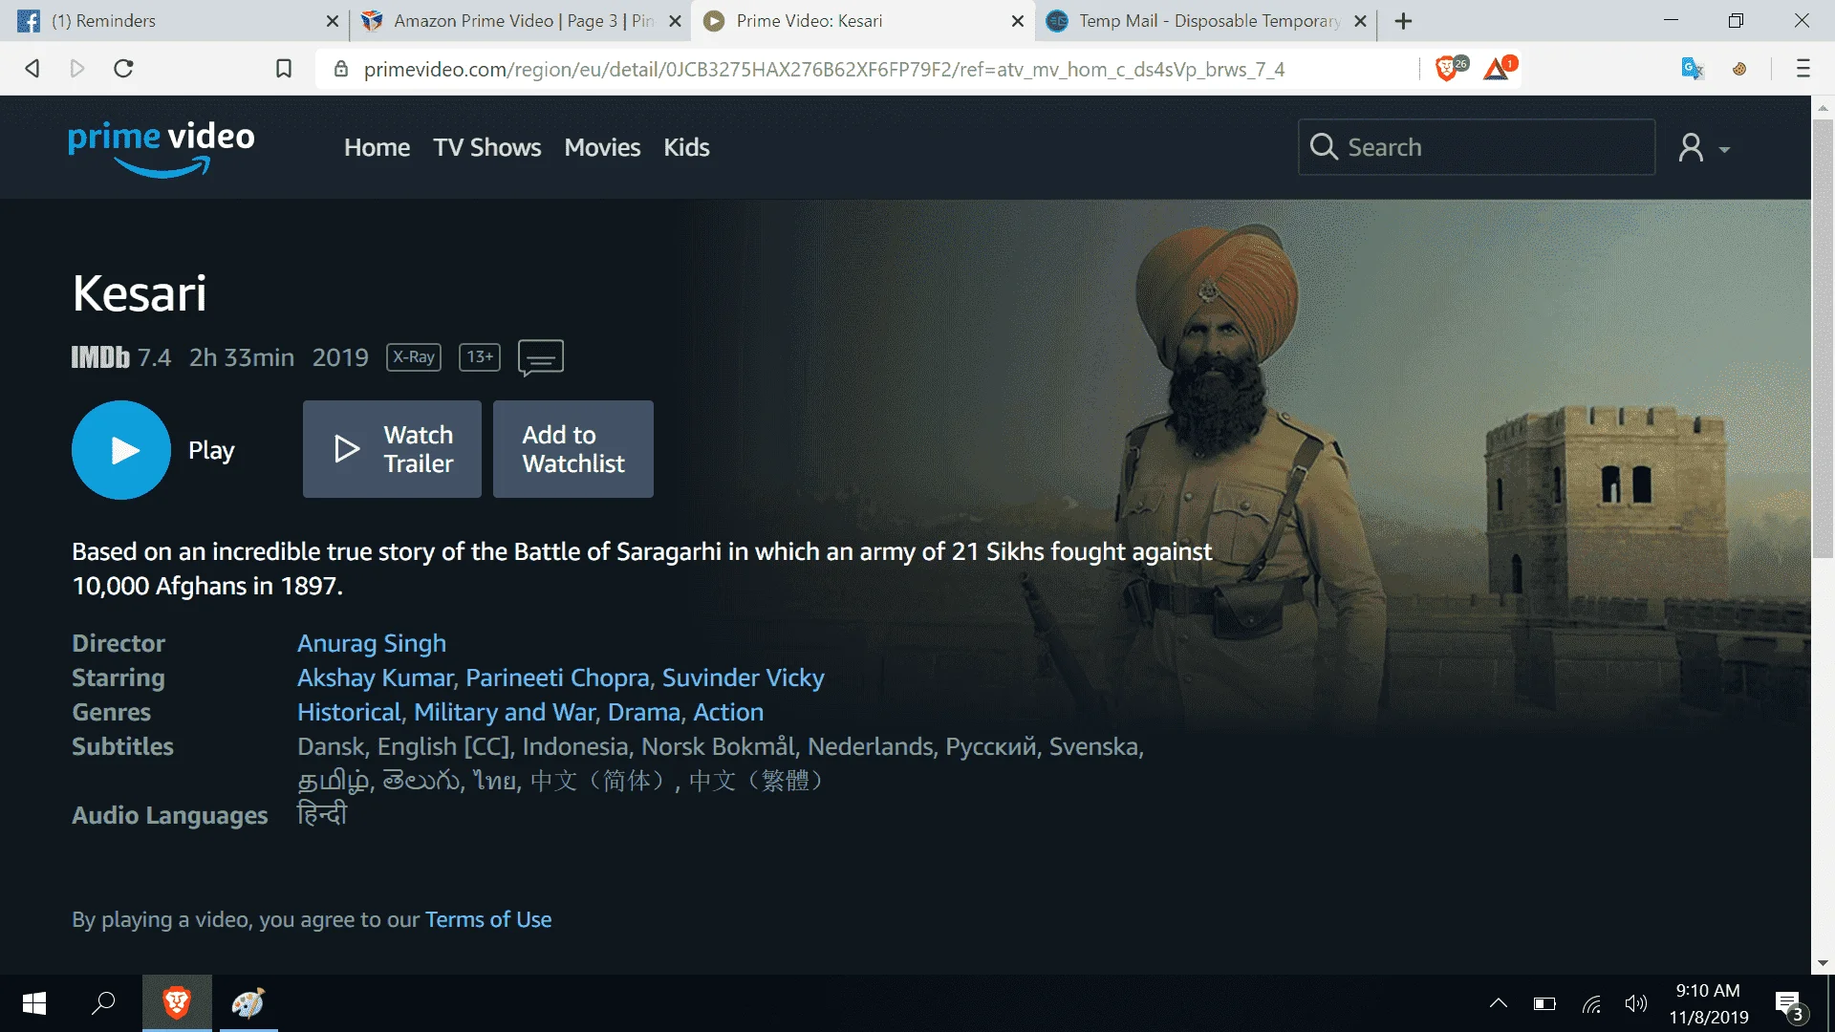Select the Kesari movie title

pos(140,293)
